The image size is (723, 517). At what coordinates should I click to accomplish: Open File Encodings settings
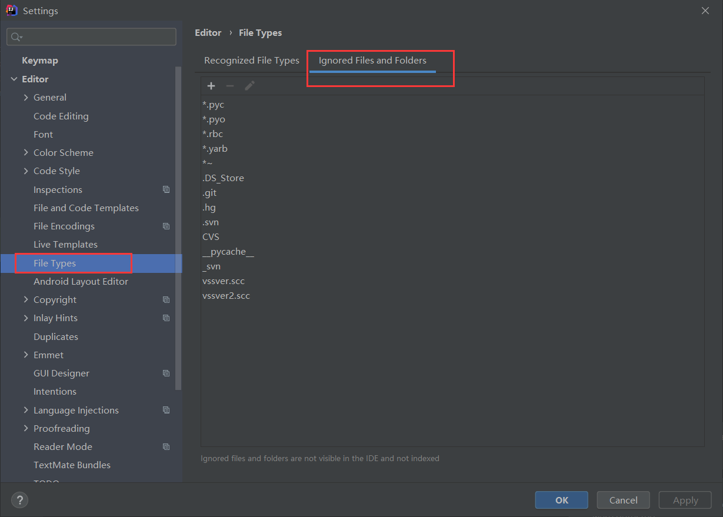pos(64,226)
